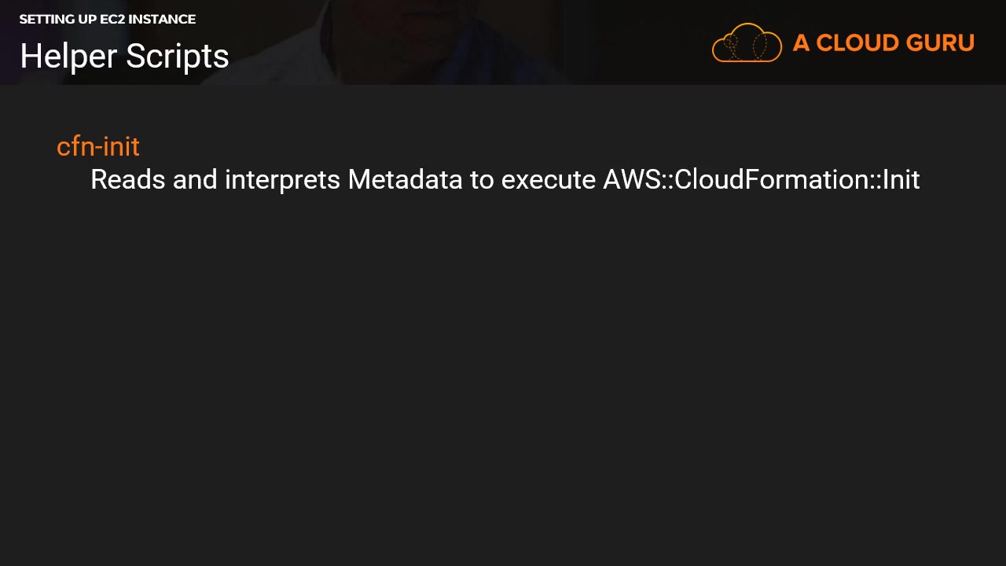Click the word to before execute
Image resolution: width=1006 pixels, height=566 pixels.
click(x=481, y=180)
